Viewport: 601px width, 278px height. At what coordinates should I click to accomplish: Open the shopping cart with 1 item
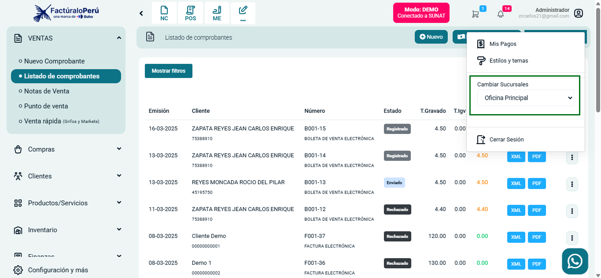(476, 14)
